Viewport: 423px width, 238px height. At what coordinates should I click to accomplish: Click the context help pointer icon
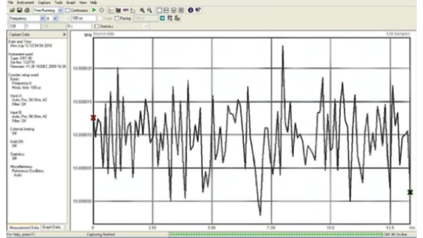pos(198,10)
